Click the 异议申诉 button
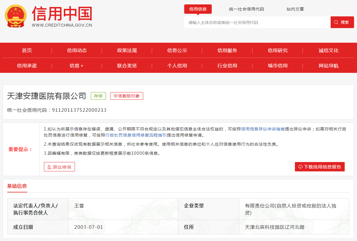 [59, 167]
